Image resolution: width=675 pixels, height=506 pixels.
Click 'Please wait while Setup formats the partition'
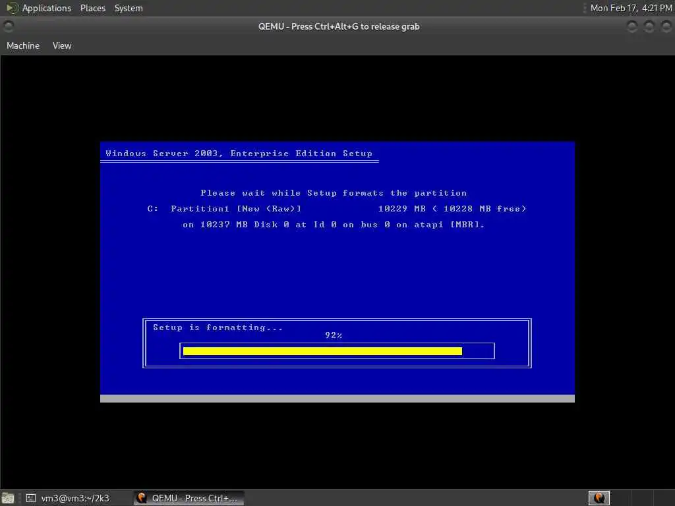334,193
